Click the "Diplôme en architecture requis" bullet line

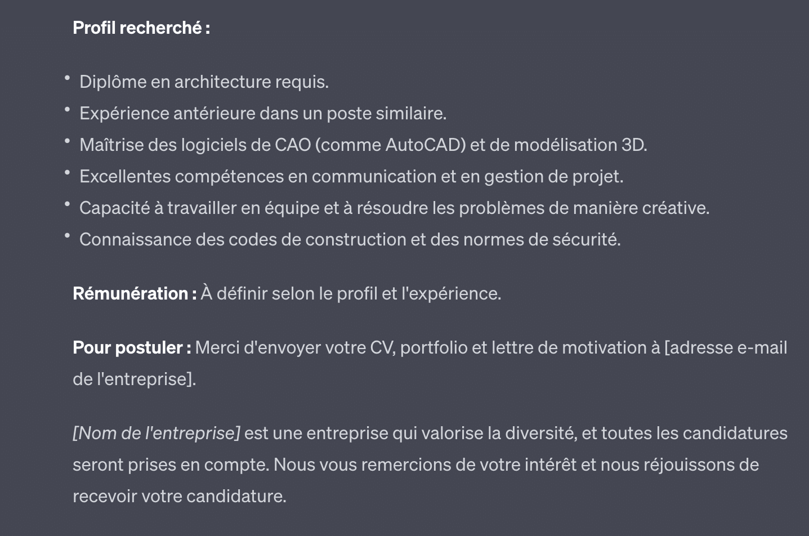click(204, 82)
